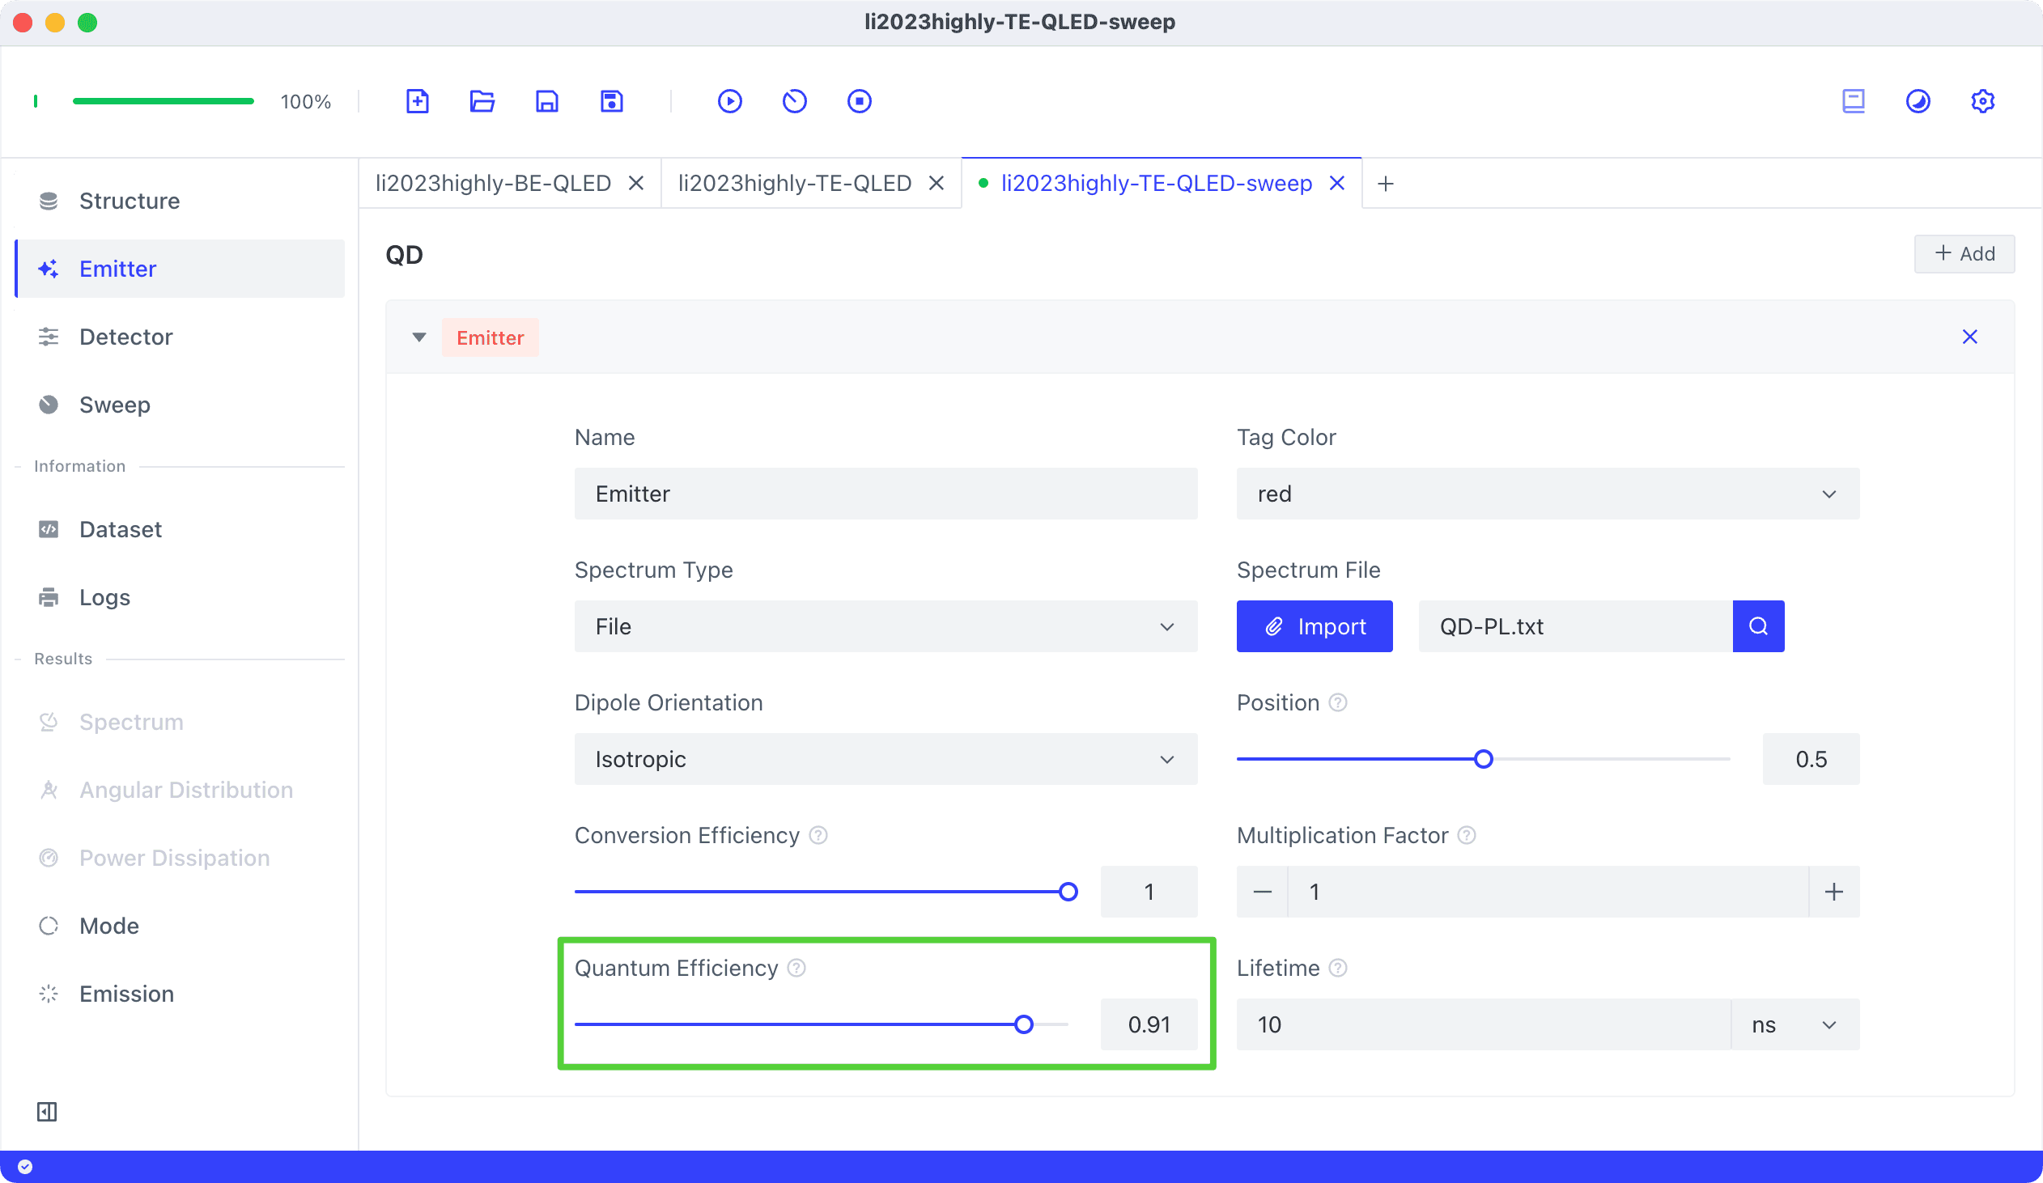Click the help icon beside Position

tap(1339, 702)
